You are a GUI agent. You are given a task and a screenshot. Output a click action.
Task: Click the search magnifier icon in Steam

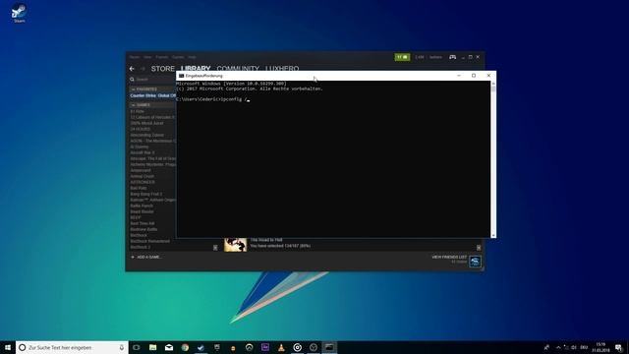(132, 80)
